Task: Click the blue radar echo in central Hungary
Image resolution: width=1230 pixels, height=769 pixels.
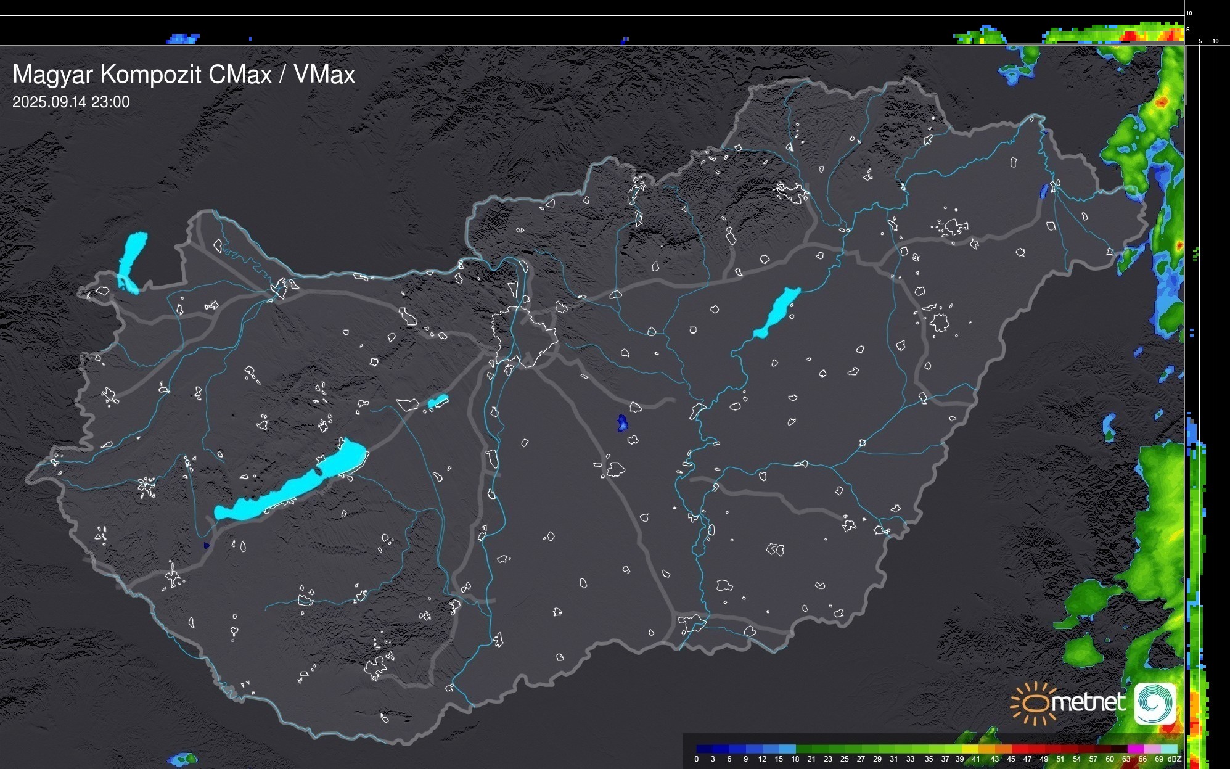Action: coord(621,423)
